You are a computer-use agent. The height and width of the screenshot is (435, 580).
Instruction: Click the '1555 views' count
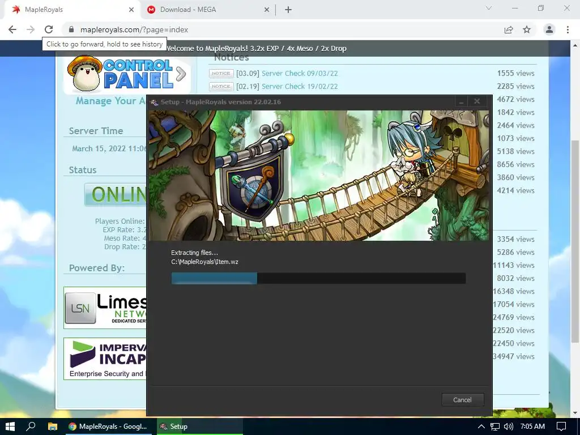click(515, 73)
